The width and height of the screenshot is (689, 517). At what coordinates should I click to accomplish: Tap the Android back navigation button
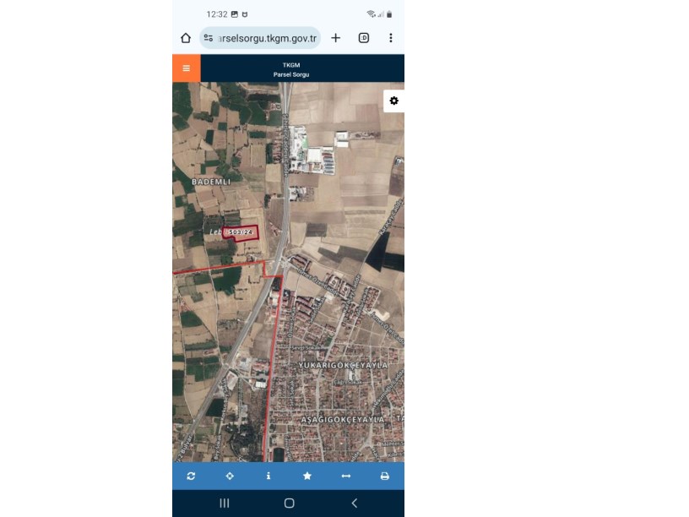point(355,503)
